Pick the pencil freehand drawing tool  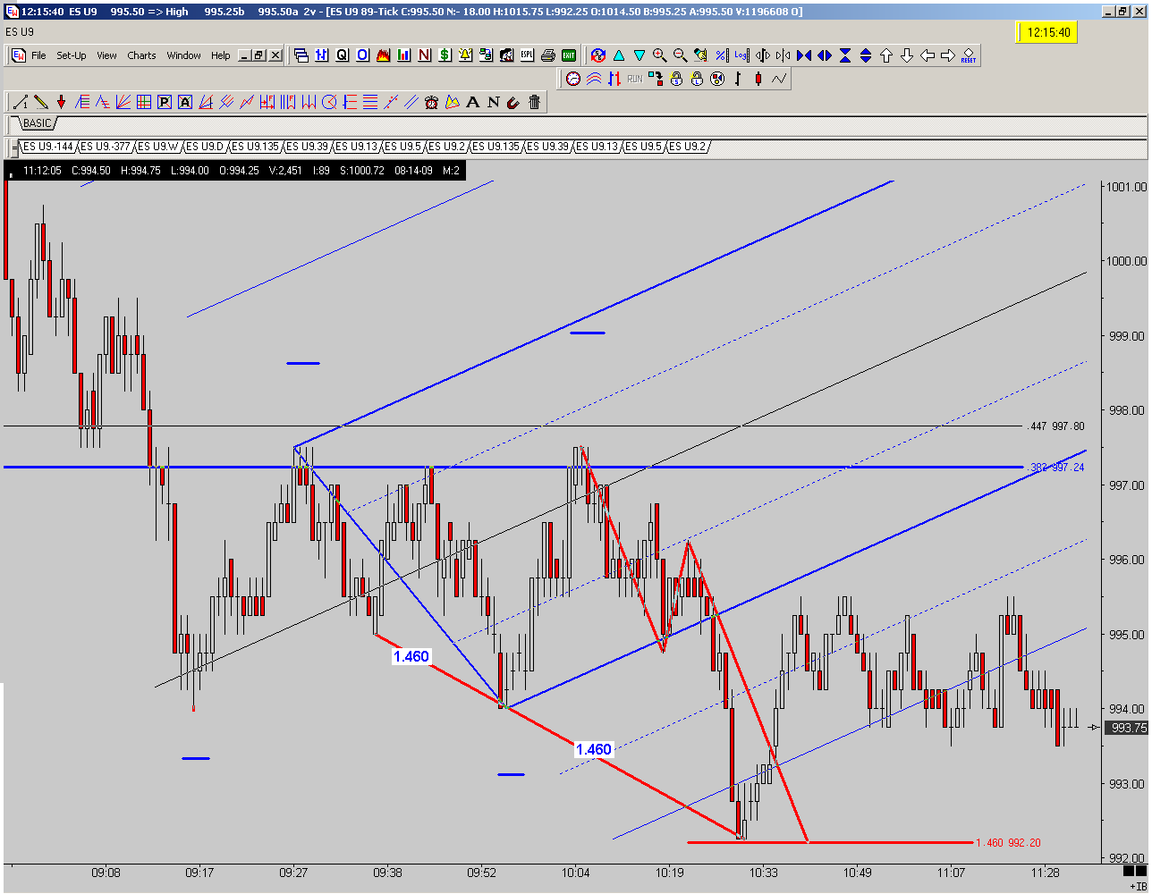coord(40,102)
